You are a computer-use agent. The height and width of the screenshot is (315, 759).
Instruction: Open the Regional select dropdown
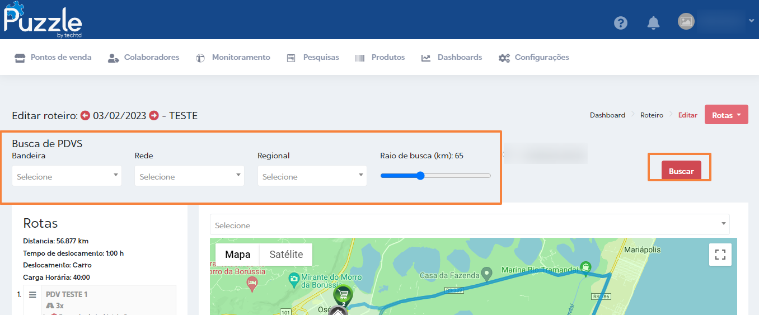312,176
